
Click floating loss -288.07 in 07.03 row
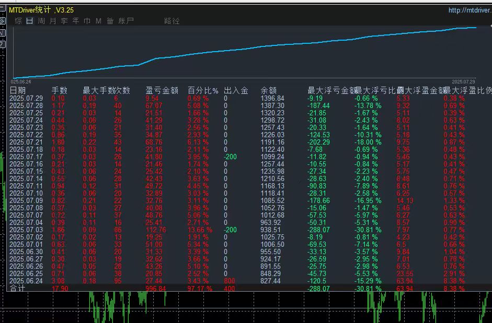(319, 230)
